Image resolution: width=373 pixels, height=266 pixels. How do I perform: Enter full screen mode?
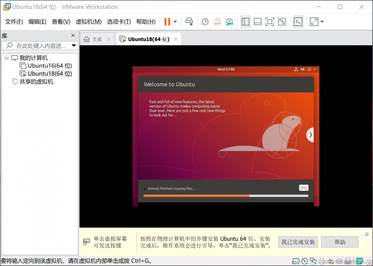click(270, 22)
